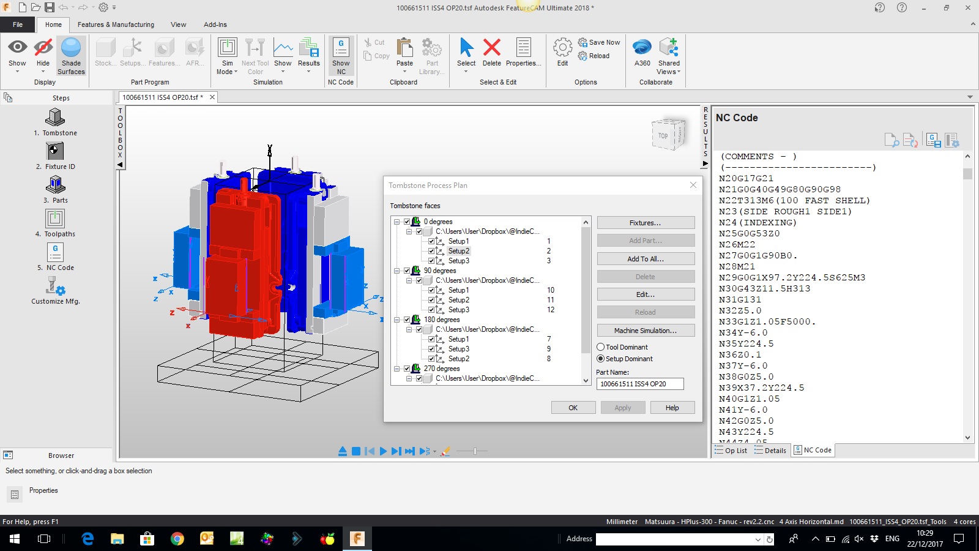Click Help in Tombstone Process Plan dialog
Screen dimensions: 979x551
coord(672,408)
